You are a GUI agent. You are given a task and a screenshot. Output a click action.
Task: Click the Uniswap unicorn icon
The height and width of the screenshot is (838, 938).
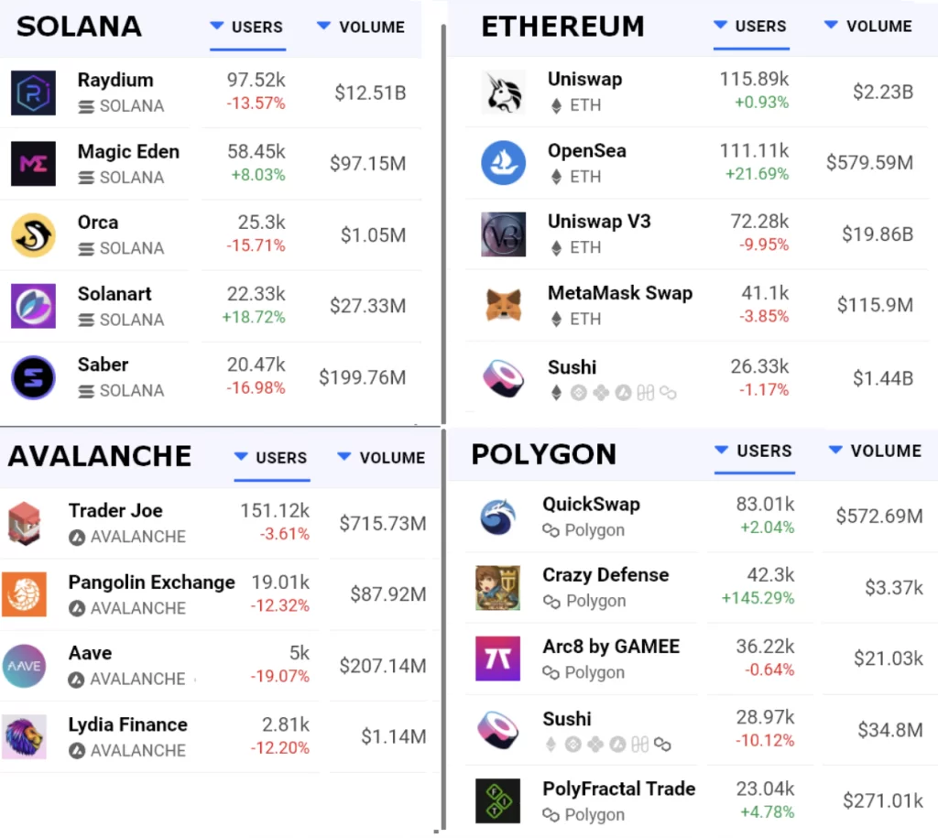(503, 92)
